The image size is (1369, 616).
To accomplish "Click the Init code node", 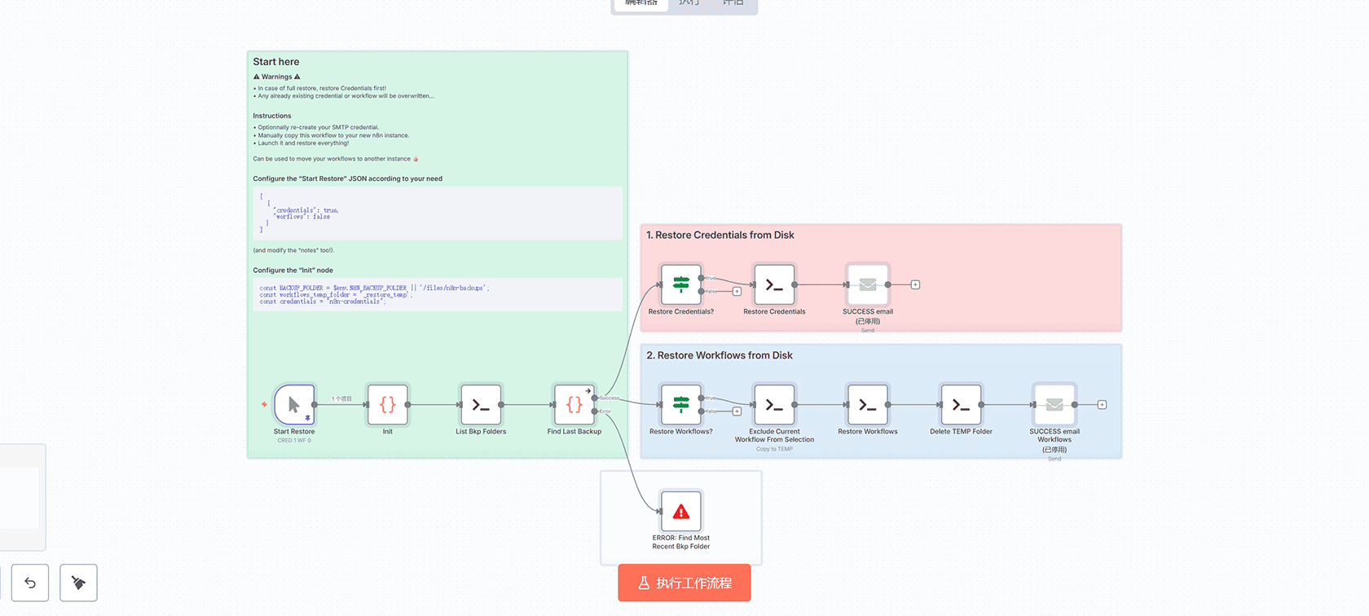I will click(388, 404).
